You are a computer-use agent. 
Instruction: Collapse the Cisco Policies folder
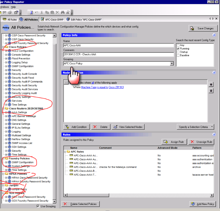click(x=3, y=47)
